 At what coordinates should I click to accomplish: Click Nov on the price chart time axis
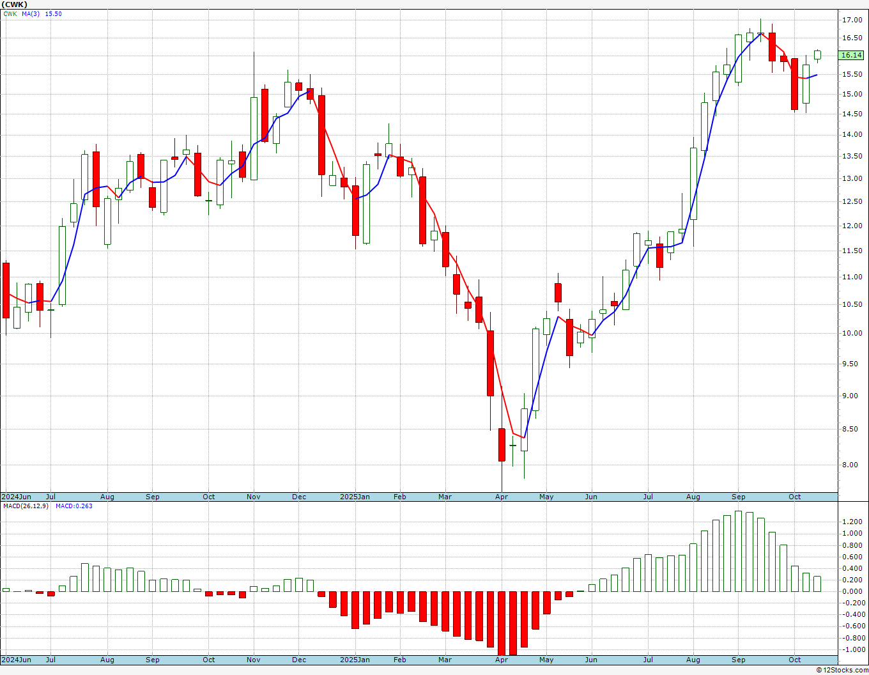pyautogui.click(x=254, y=497)
